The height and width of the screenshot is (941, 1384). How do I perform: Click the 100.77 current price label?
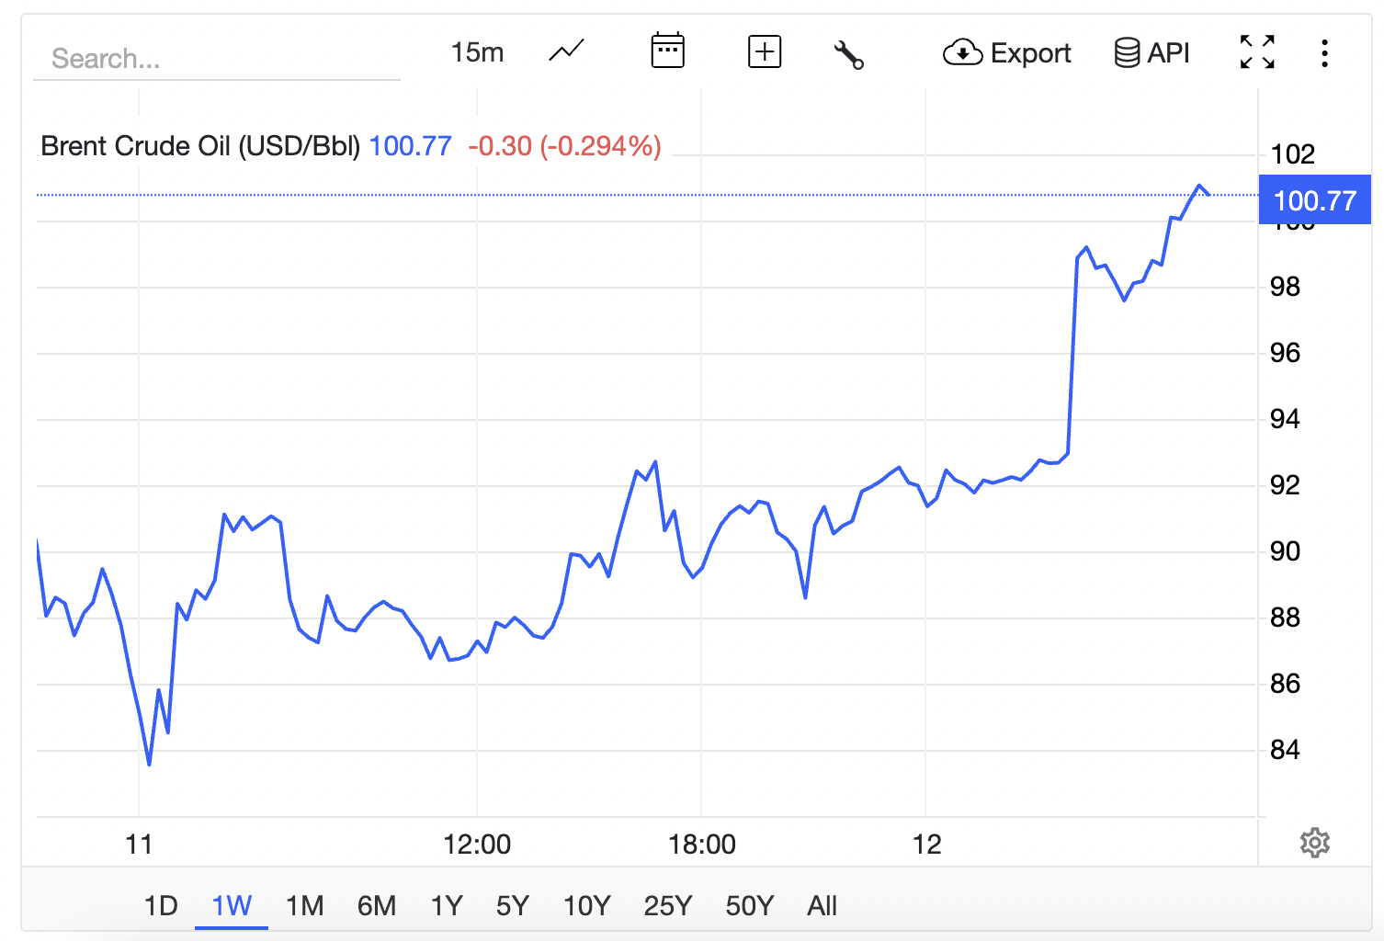1314,200
